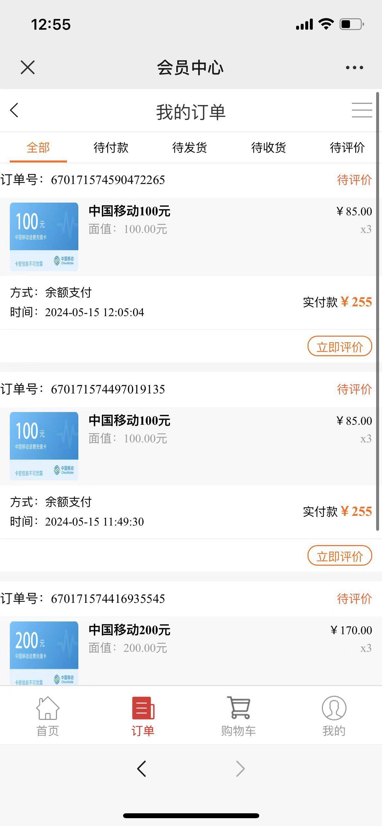Switch to the 待付款 tab
The width and height of the screenshot is (382, 826).
pos(111,147)
